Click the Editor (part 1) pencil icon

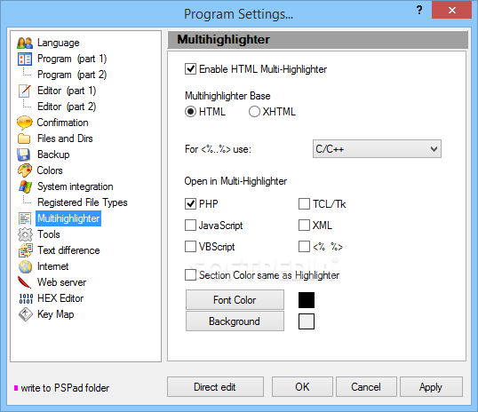click(25, 91)
